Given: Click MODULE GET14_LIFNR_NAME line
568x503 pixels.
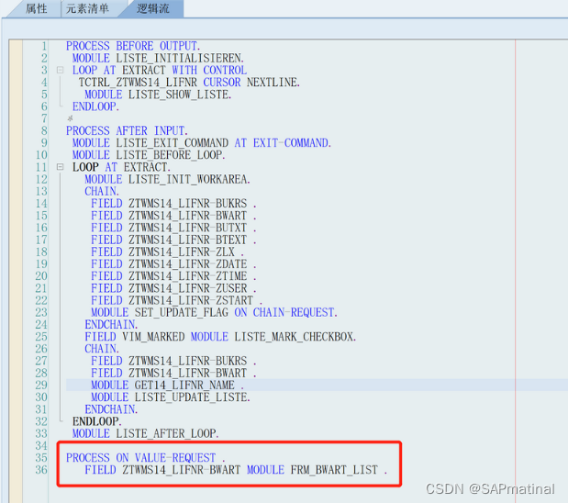Looking at the screenshot, I should (167, 386).
